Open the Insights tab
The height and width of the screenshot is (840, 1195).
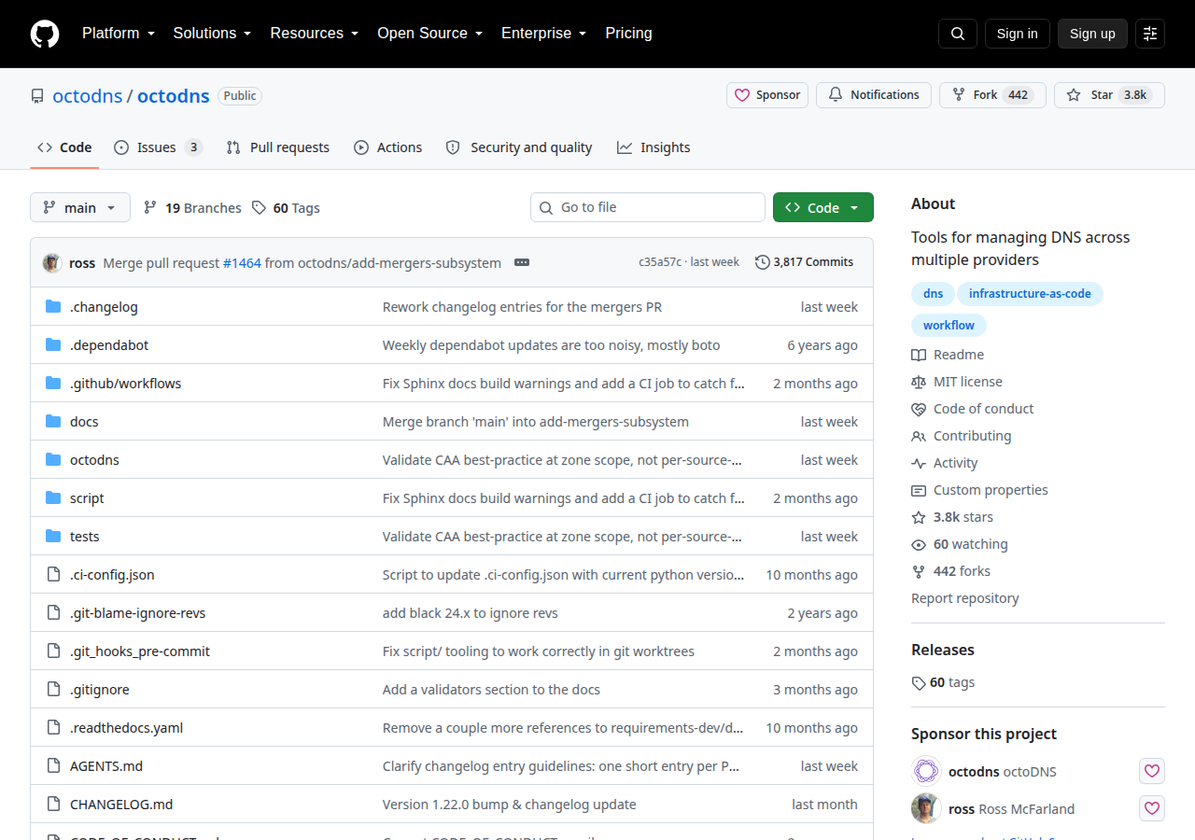[654, 147]
